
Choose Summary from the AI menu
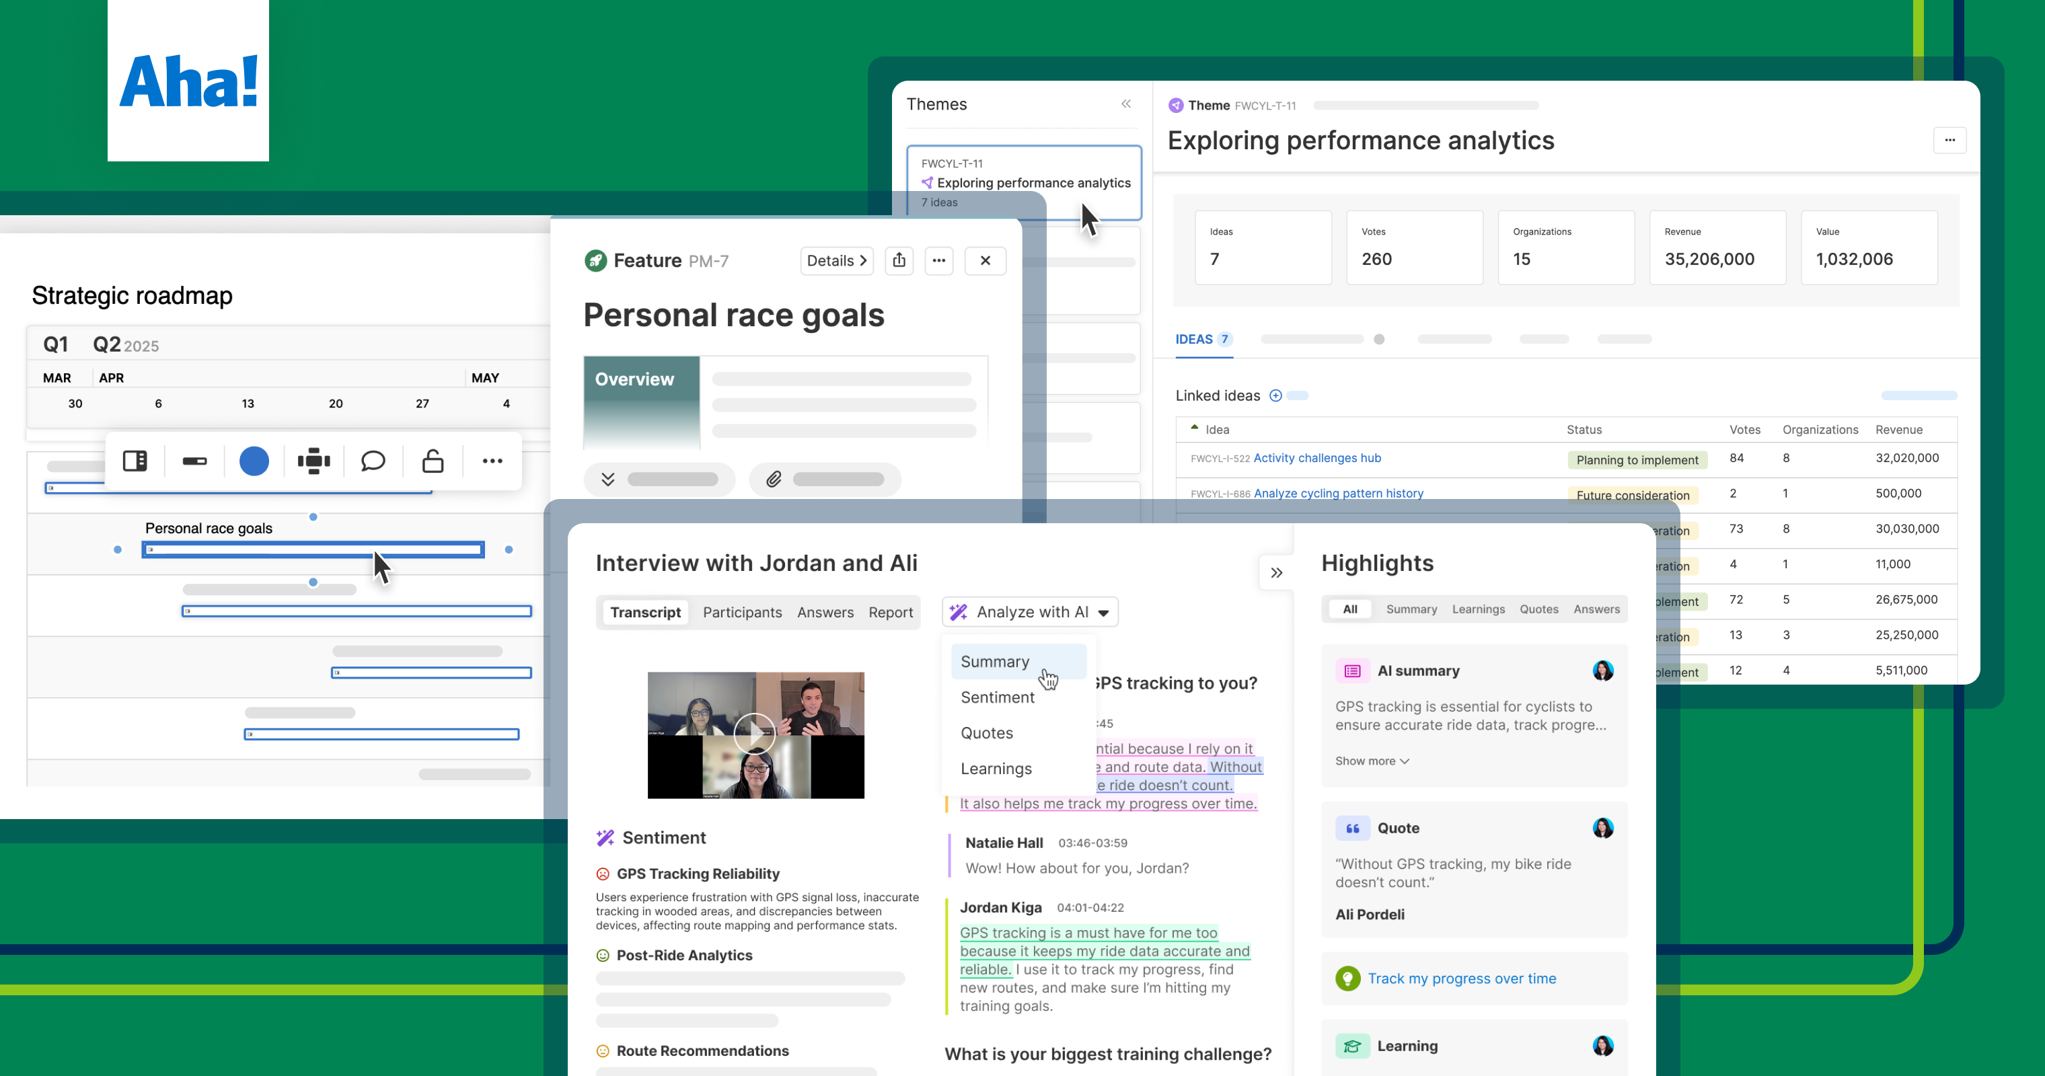(995, 662)
